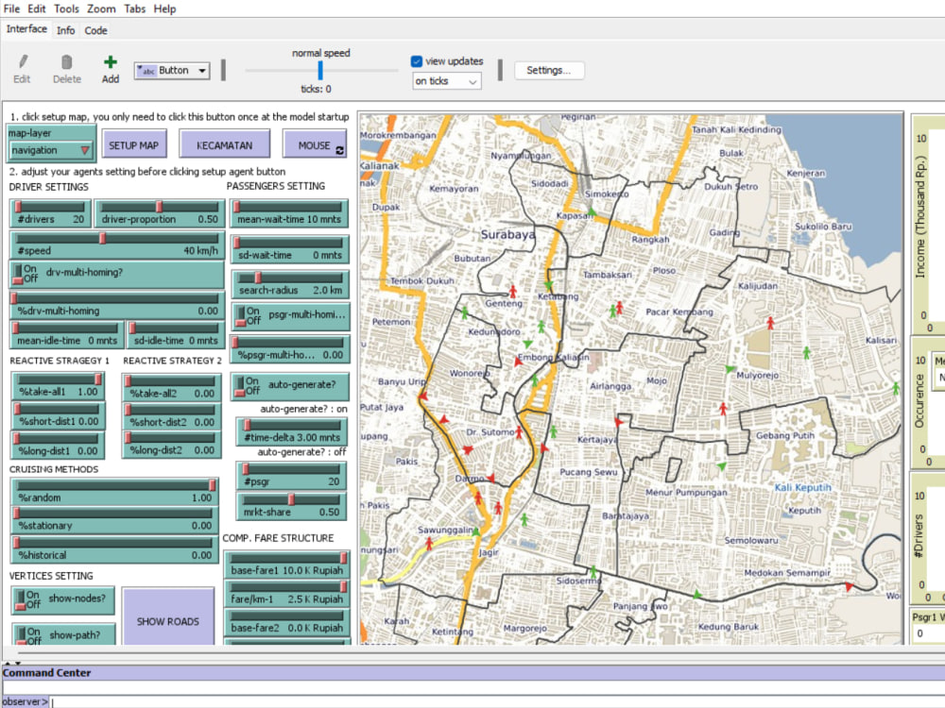Open the Button widget type dropdown
This screenshot has height=708, width=945.
coord(201,70)
